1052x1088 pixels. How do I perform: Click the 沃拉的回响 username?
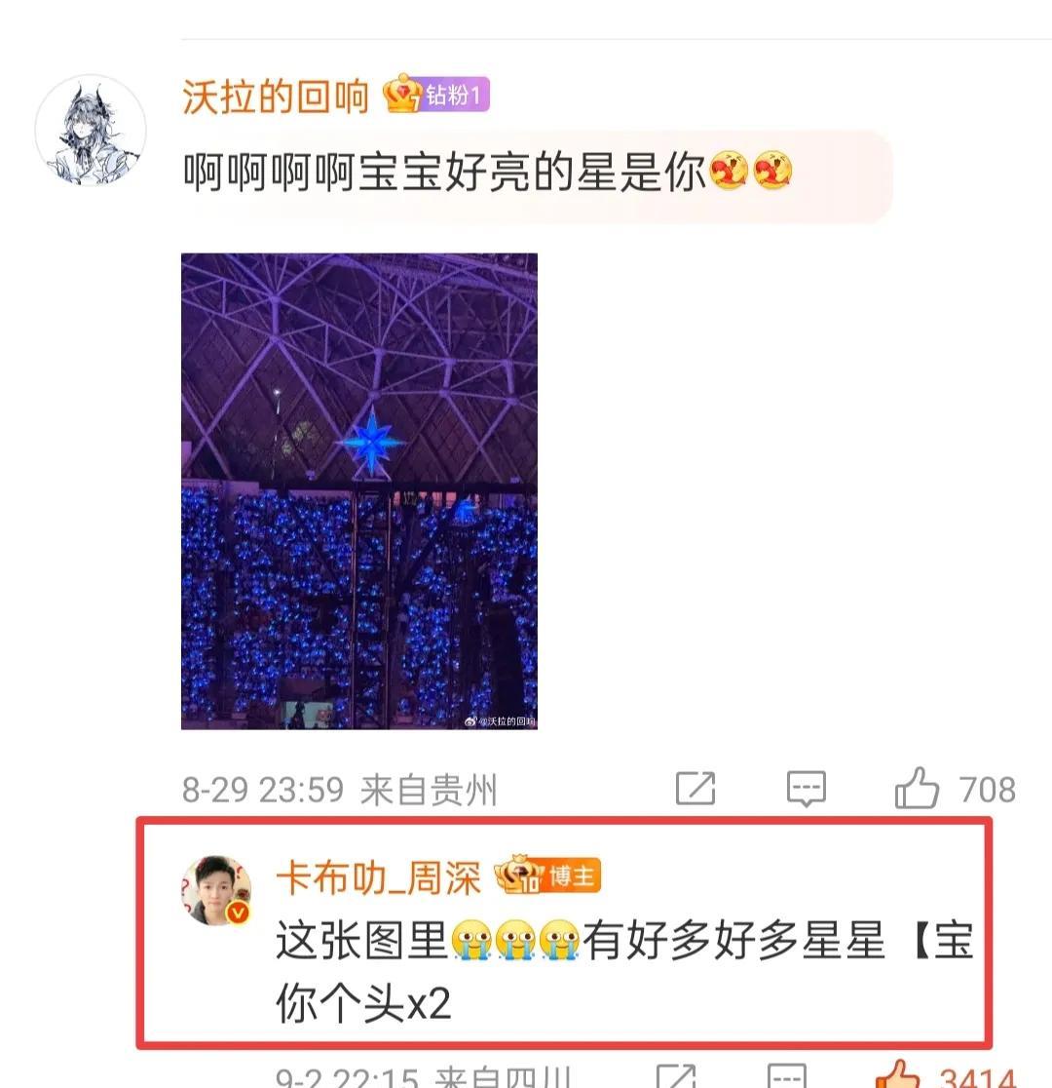pos(276,96)
